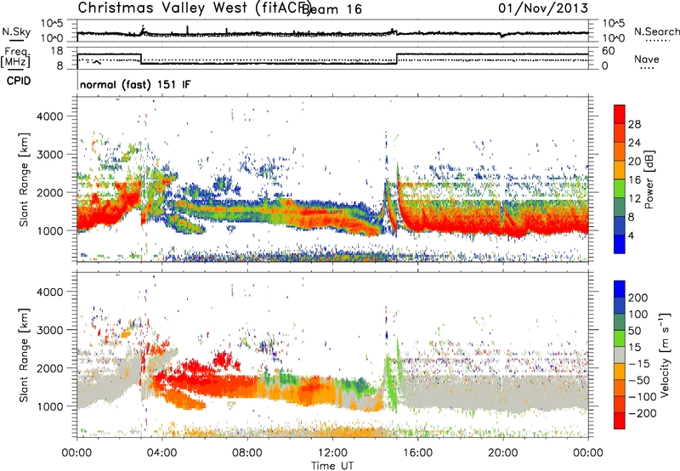Click the '20:00' time tick label
Screen dimensions: 680x471
502,453
